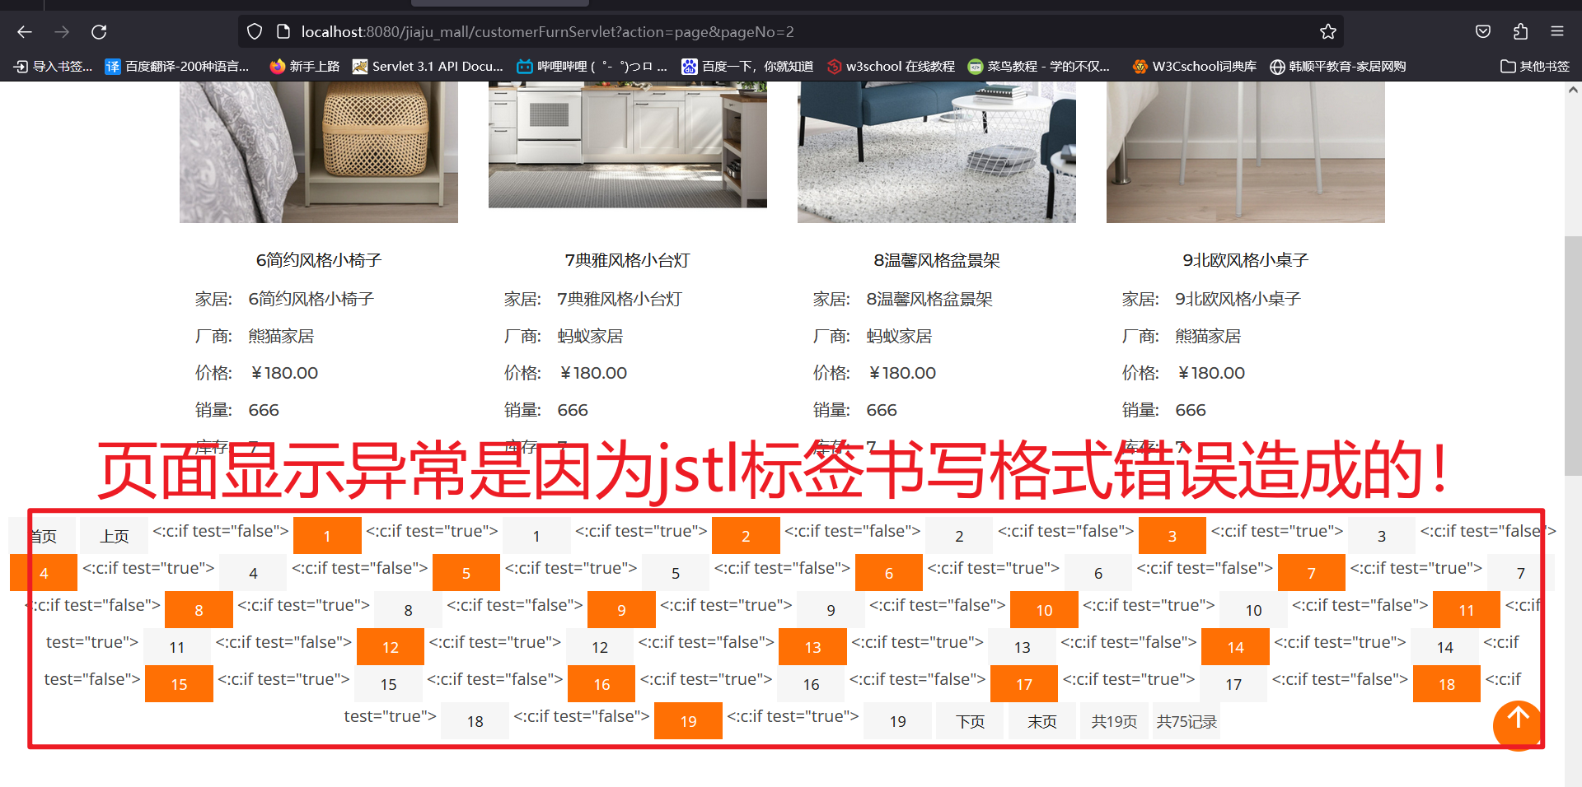The image size is (1582, 787).
Task: Open 韩顺平教育-家居网购 bookmark
Action: click(1338, 67)
